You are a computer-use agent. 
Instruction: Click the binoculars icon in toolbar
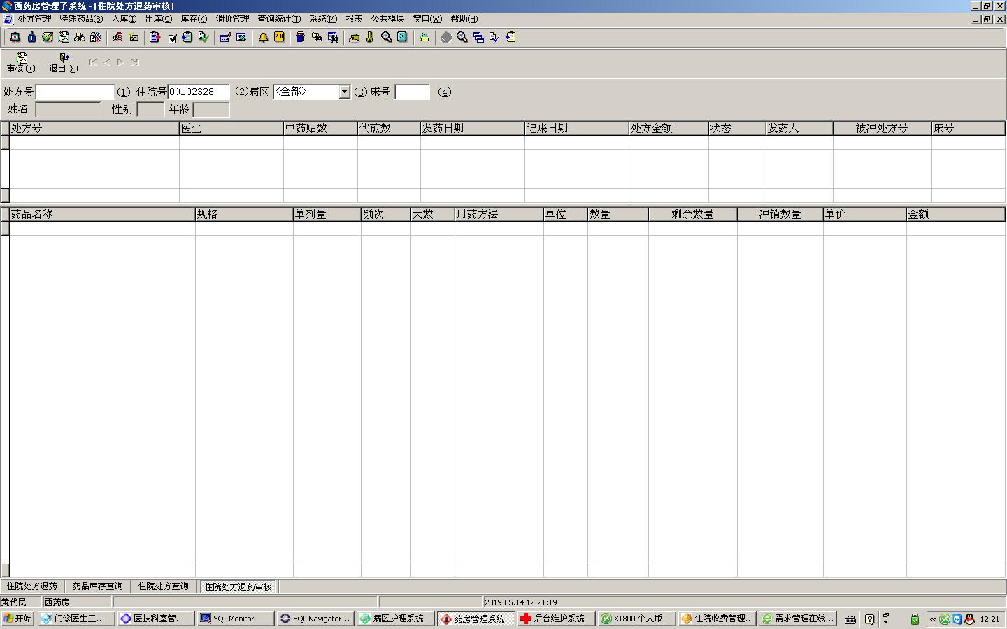[80, 37]
